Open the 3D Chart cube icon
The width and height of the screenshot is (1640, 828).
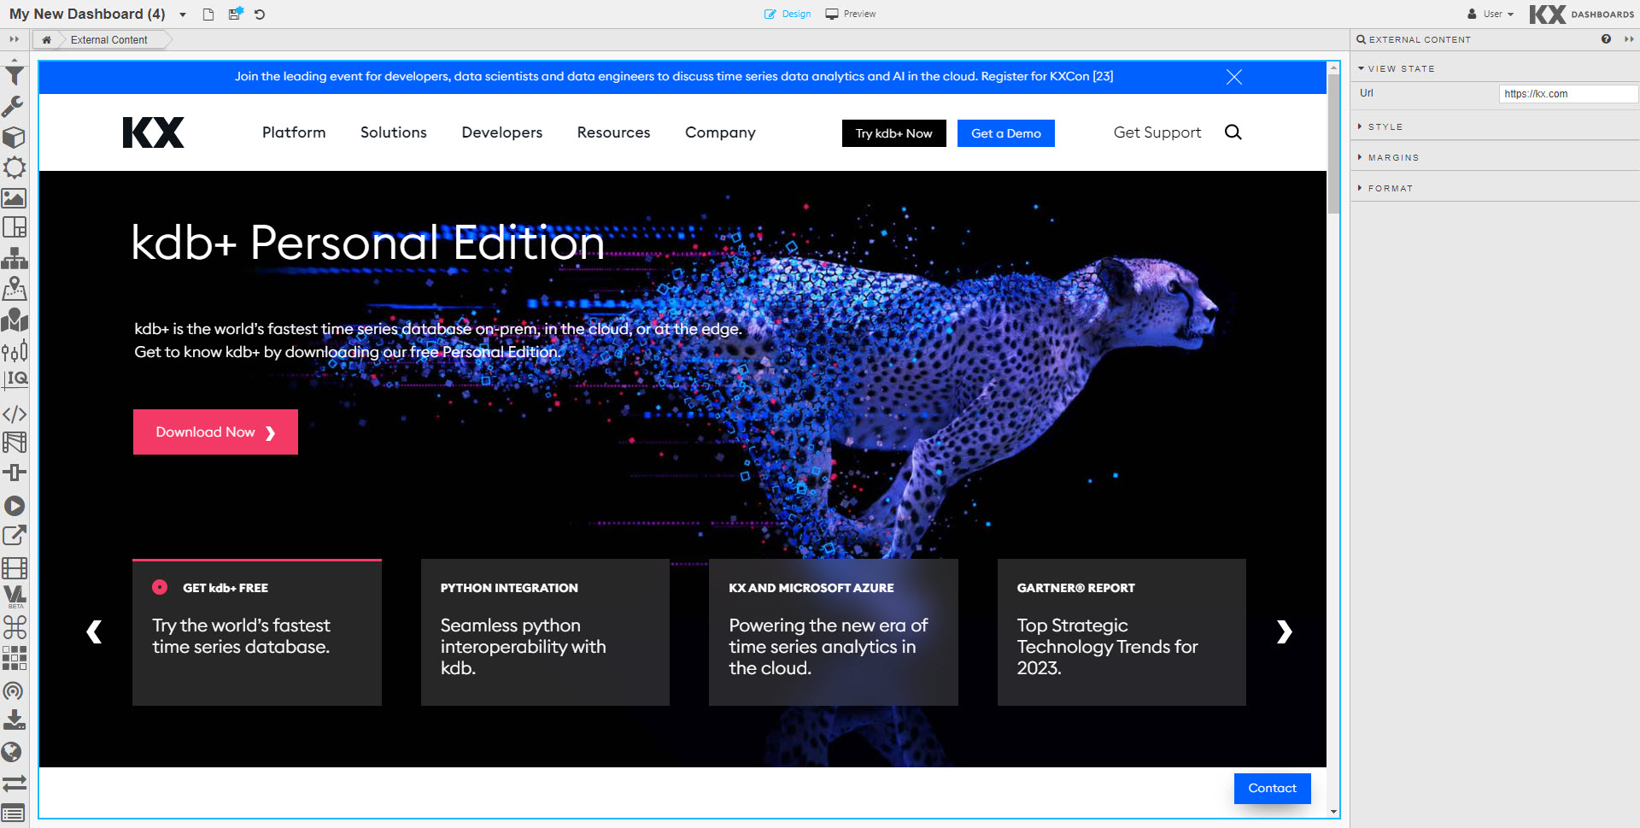(x=15, y=137)
